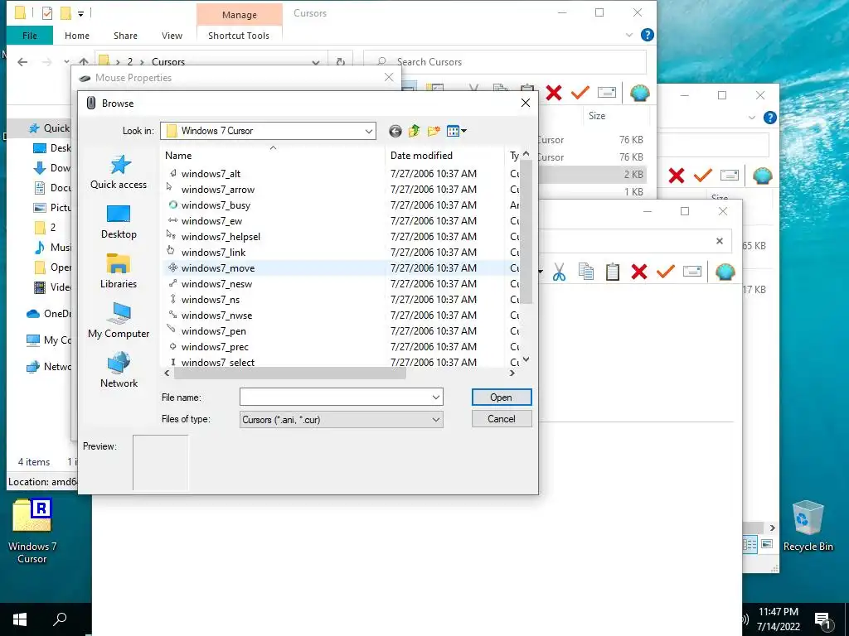Image resolution: width=849 pixels, height=636 pixels.
Task: Open the View ribbon tab
Action: click(172, 36)
